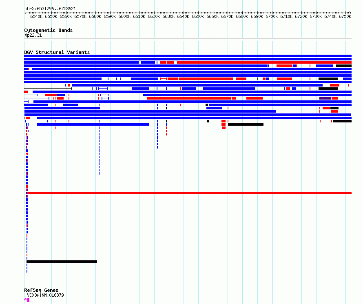Click the purple variant segment near 6735k
The width and height of the screenshot is (363, 304).
point(325,98)
